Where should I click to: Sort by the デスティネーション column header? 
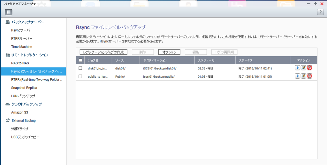pyautogui.click(x=167, y=60)
